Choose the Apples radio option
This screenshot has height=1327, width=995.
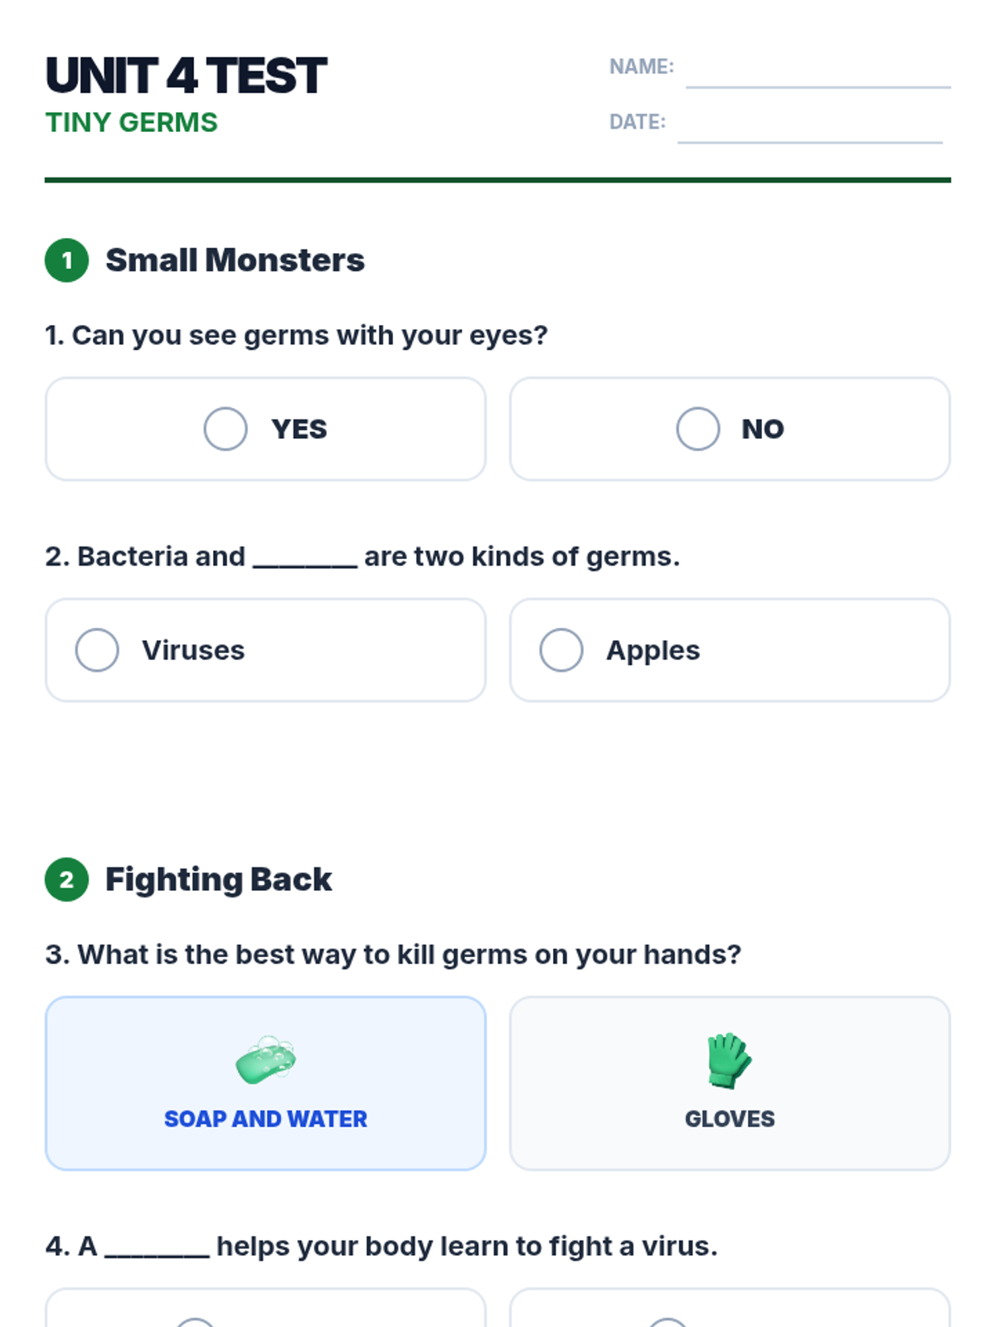tap(561, 650)
